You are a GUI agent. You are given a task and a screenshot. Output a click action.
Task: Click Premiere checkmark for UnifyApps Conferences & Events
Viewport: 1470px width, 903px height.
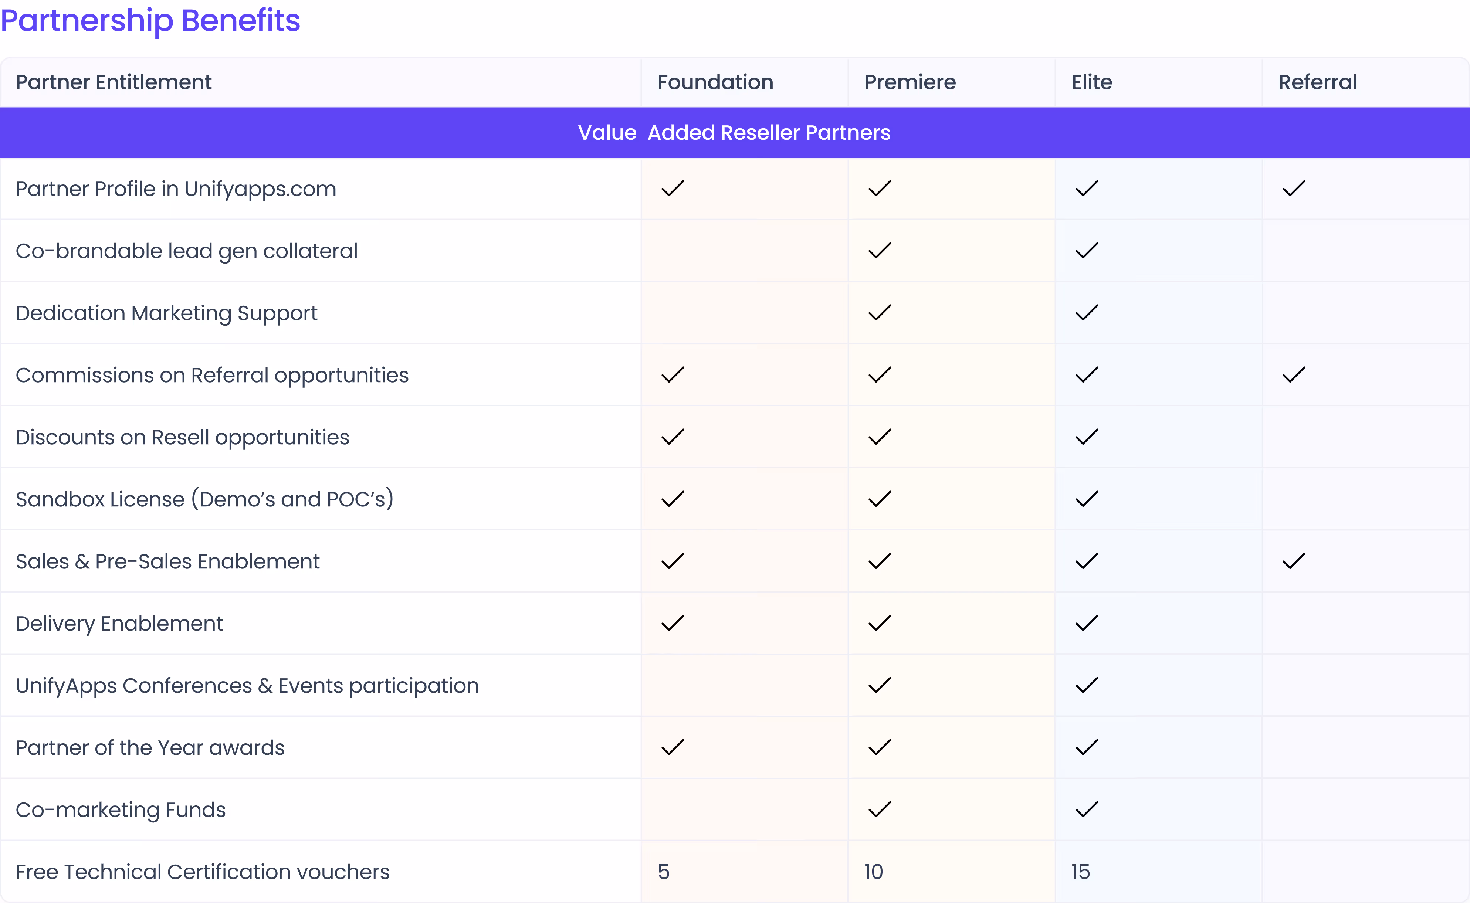880,686
